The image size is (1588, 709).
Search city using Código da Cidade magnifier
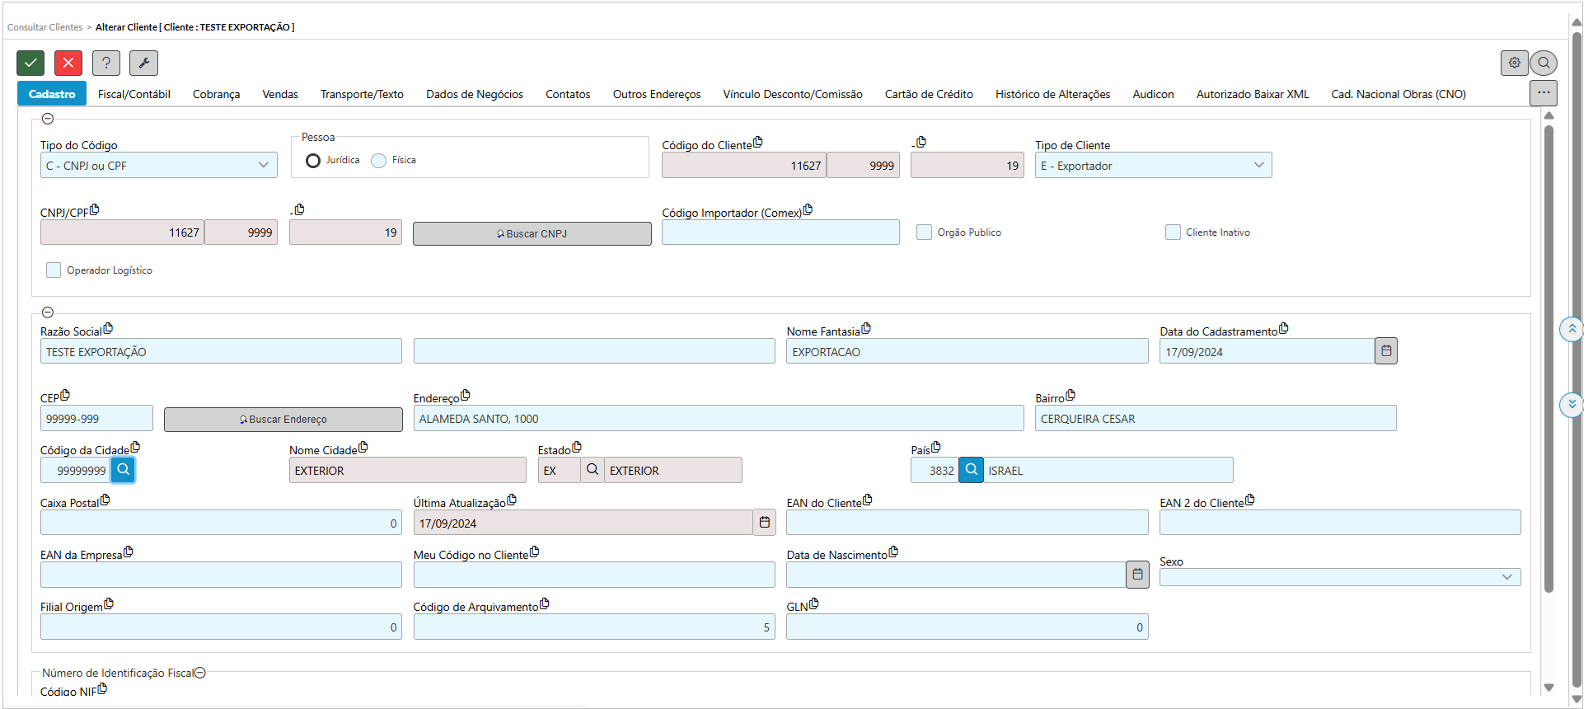pyautogui.click(x=123, y=470)
